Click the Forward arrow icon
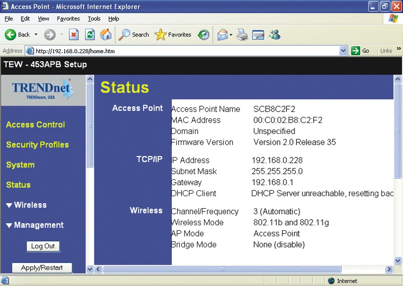The width and height of the screenshot is (403, 286). (x=50, y=35)
